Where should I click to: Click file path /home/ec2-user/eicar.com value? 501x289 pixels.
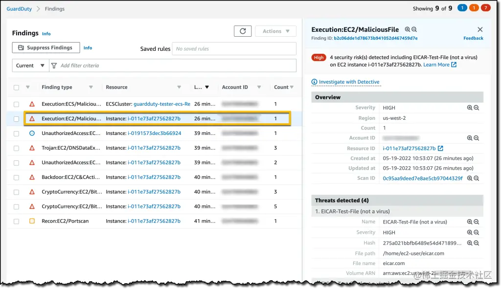click(413, 253)
